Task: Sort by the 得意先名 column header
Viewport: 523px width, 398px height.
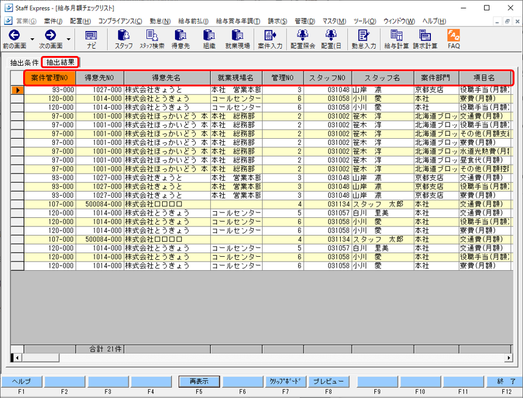Action: pyautogui.click(x=167, y=78)
